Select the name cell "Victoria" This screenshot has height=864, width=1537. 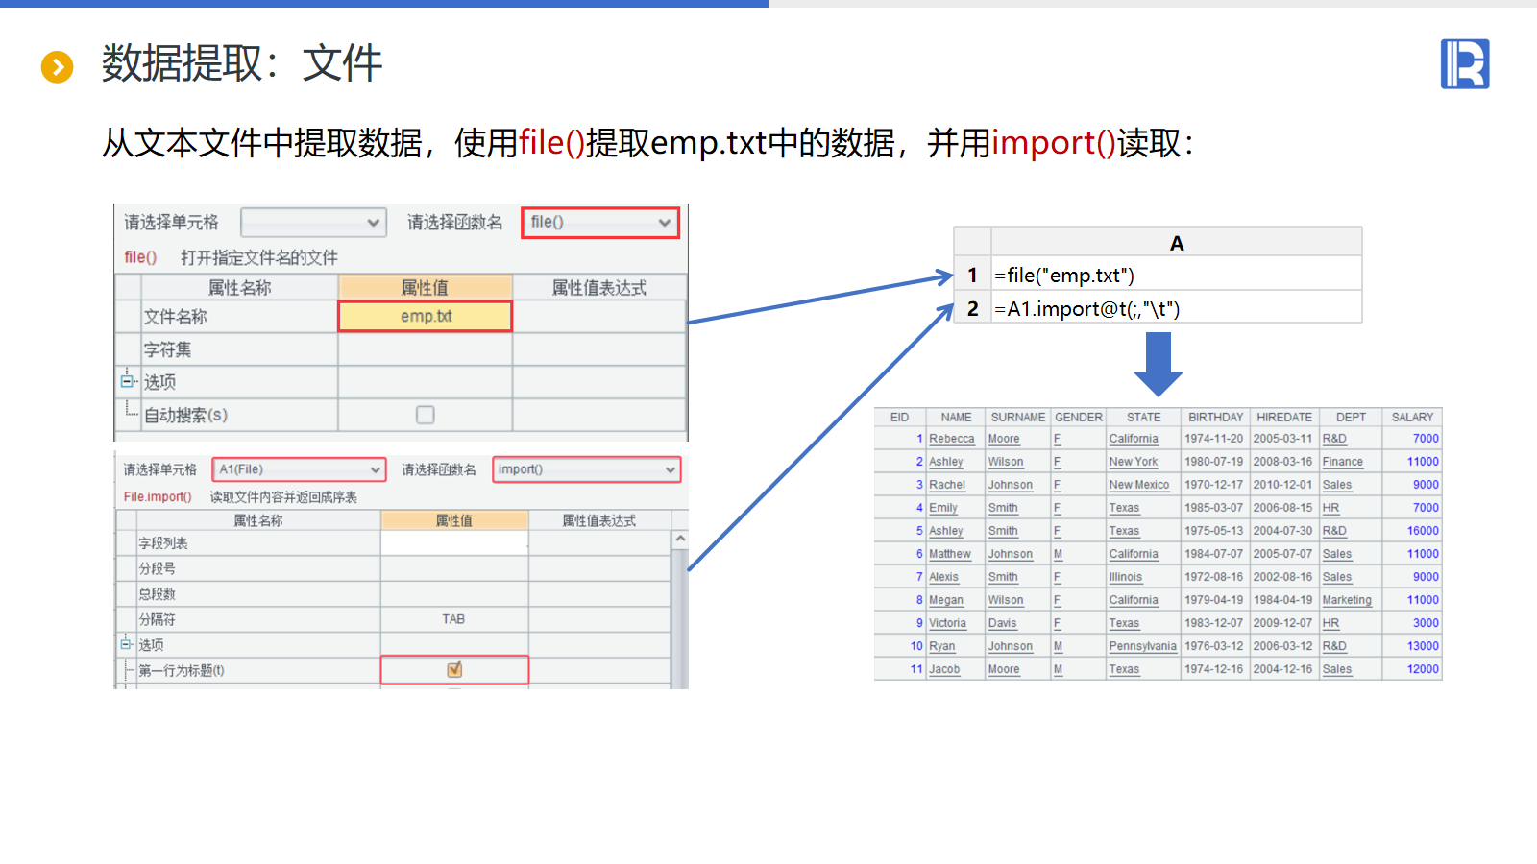[956, 623]
